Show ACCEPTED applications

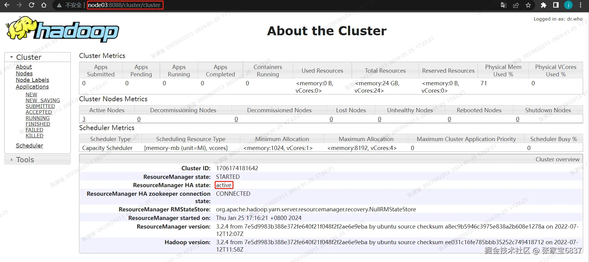click(x=38, y=112)
